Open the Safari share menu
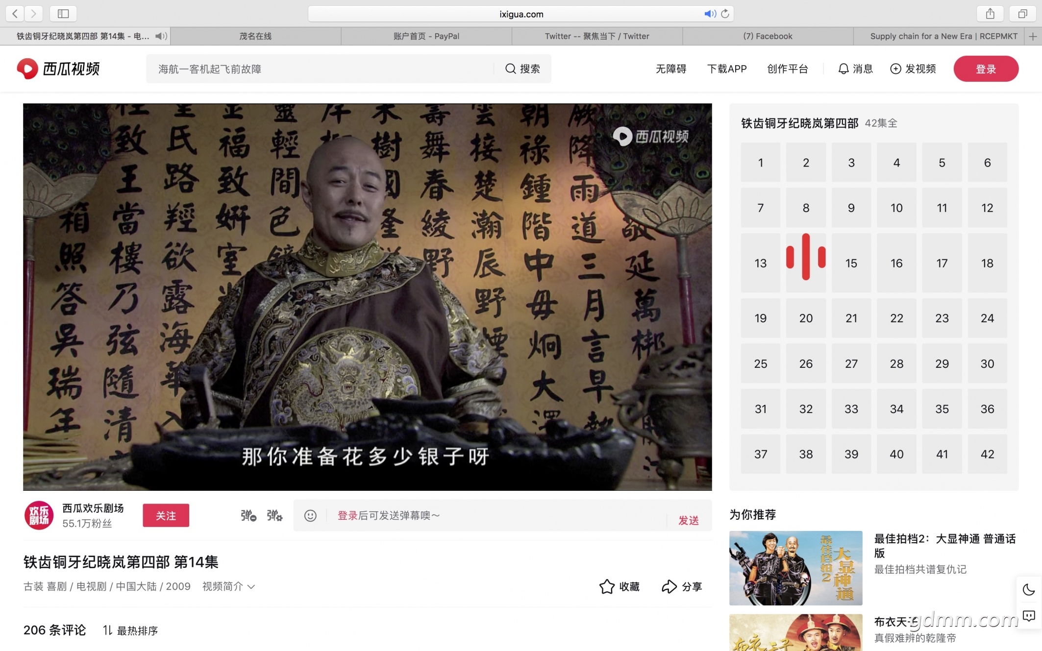This screenshot has width=1042, height=651. [x=990, y=14]
